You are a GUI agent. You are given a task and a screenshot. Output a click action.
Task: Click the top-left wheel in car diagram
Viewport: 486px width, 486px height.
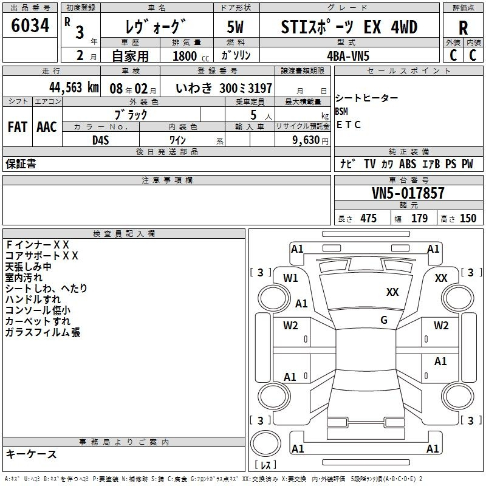[272, 299]
